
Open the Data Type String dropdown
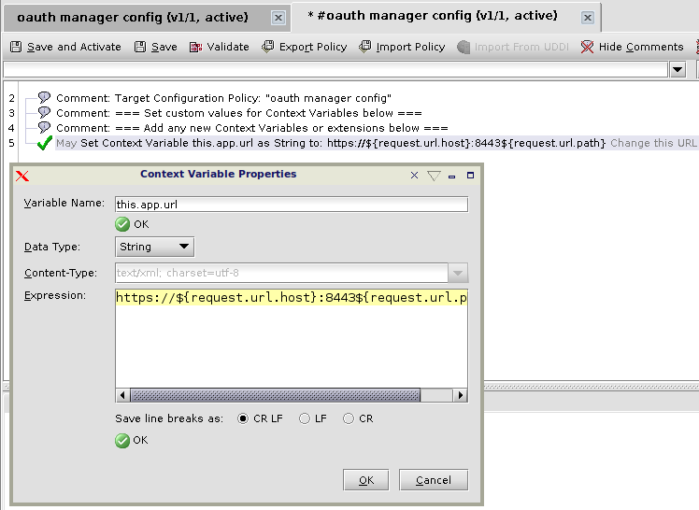point(155,247)
